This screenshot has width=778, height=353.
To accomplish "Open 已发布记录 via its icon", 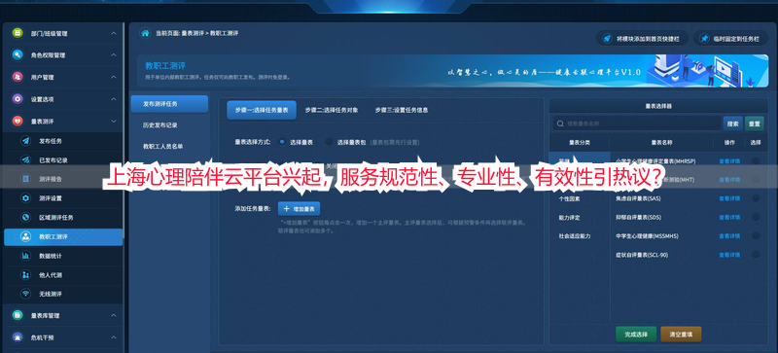I will click(x=26, y=159).
